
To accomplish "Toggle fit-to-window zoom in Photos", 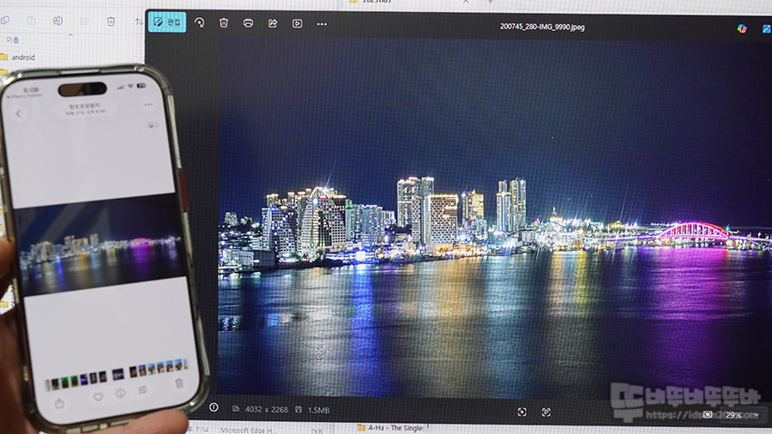I will click(522, 412).
